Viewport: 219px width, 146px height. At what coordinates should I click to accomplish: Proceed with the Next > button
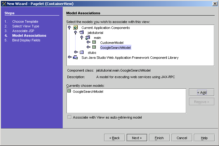[x=137, y=138]
